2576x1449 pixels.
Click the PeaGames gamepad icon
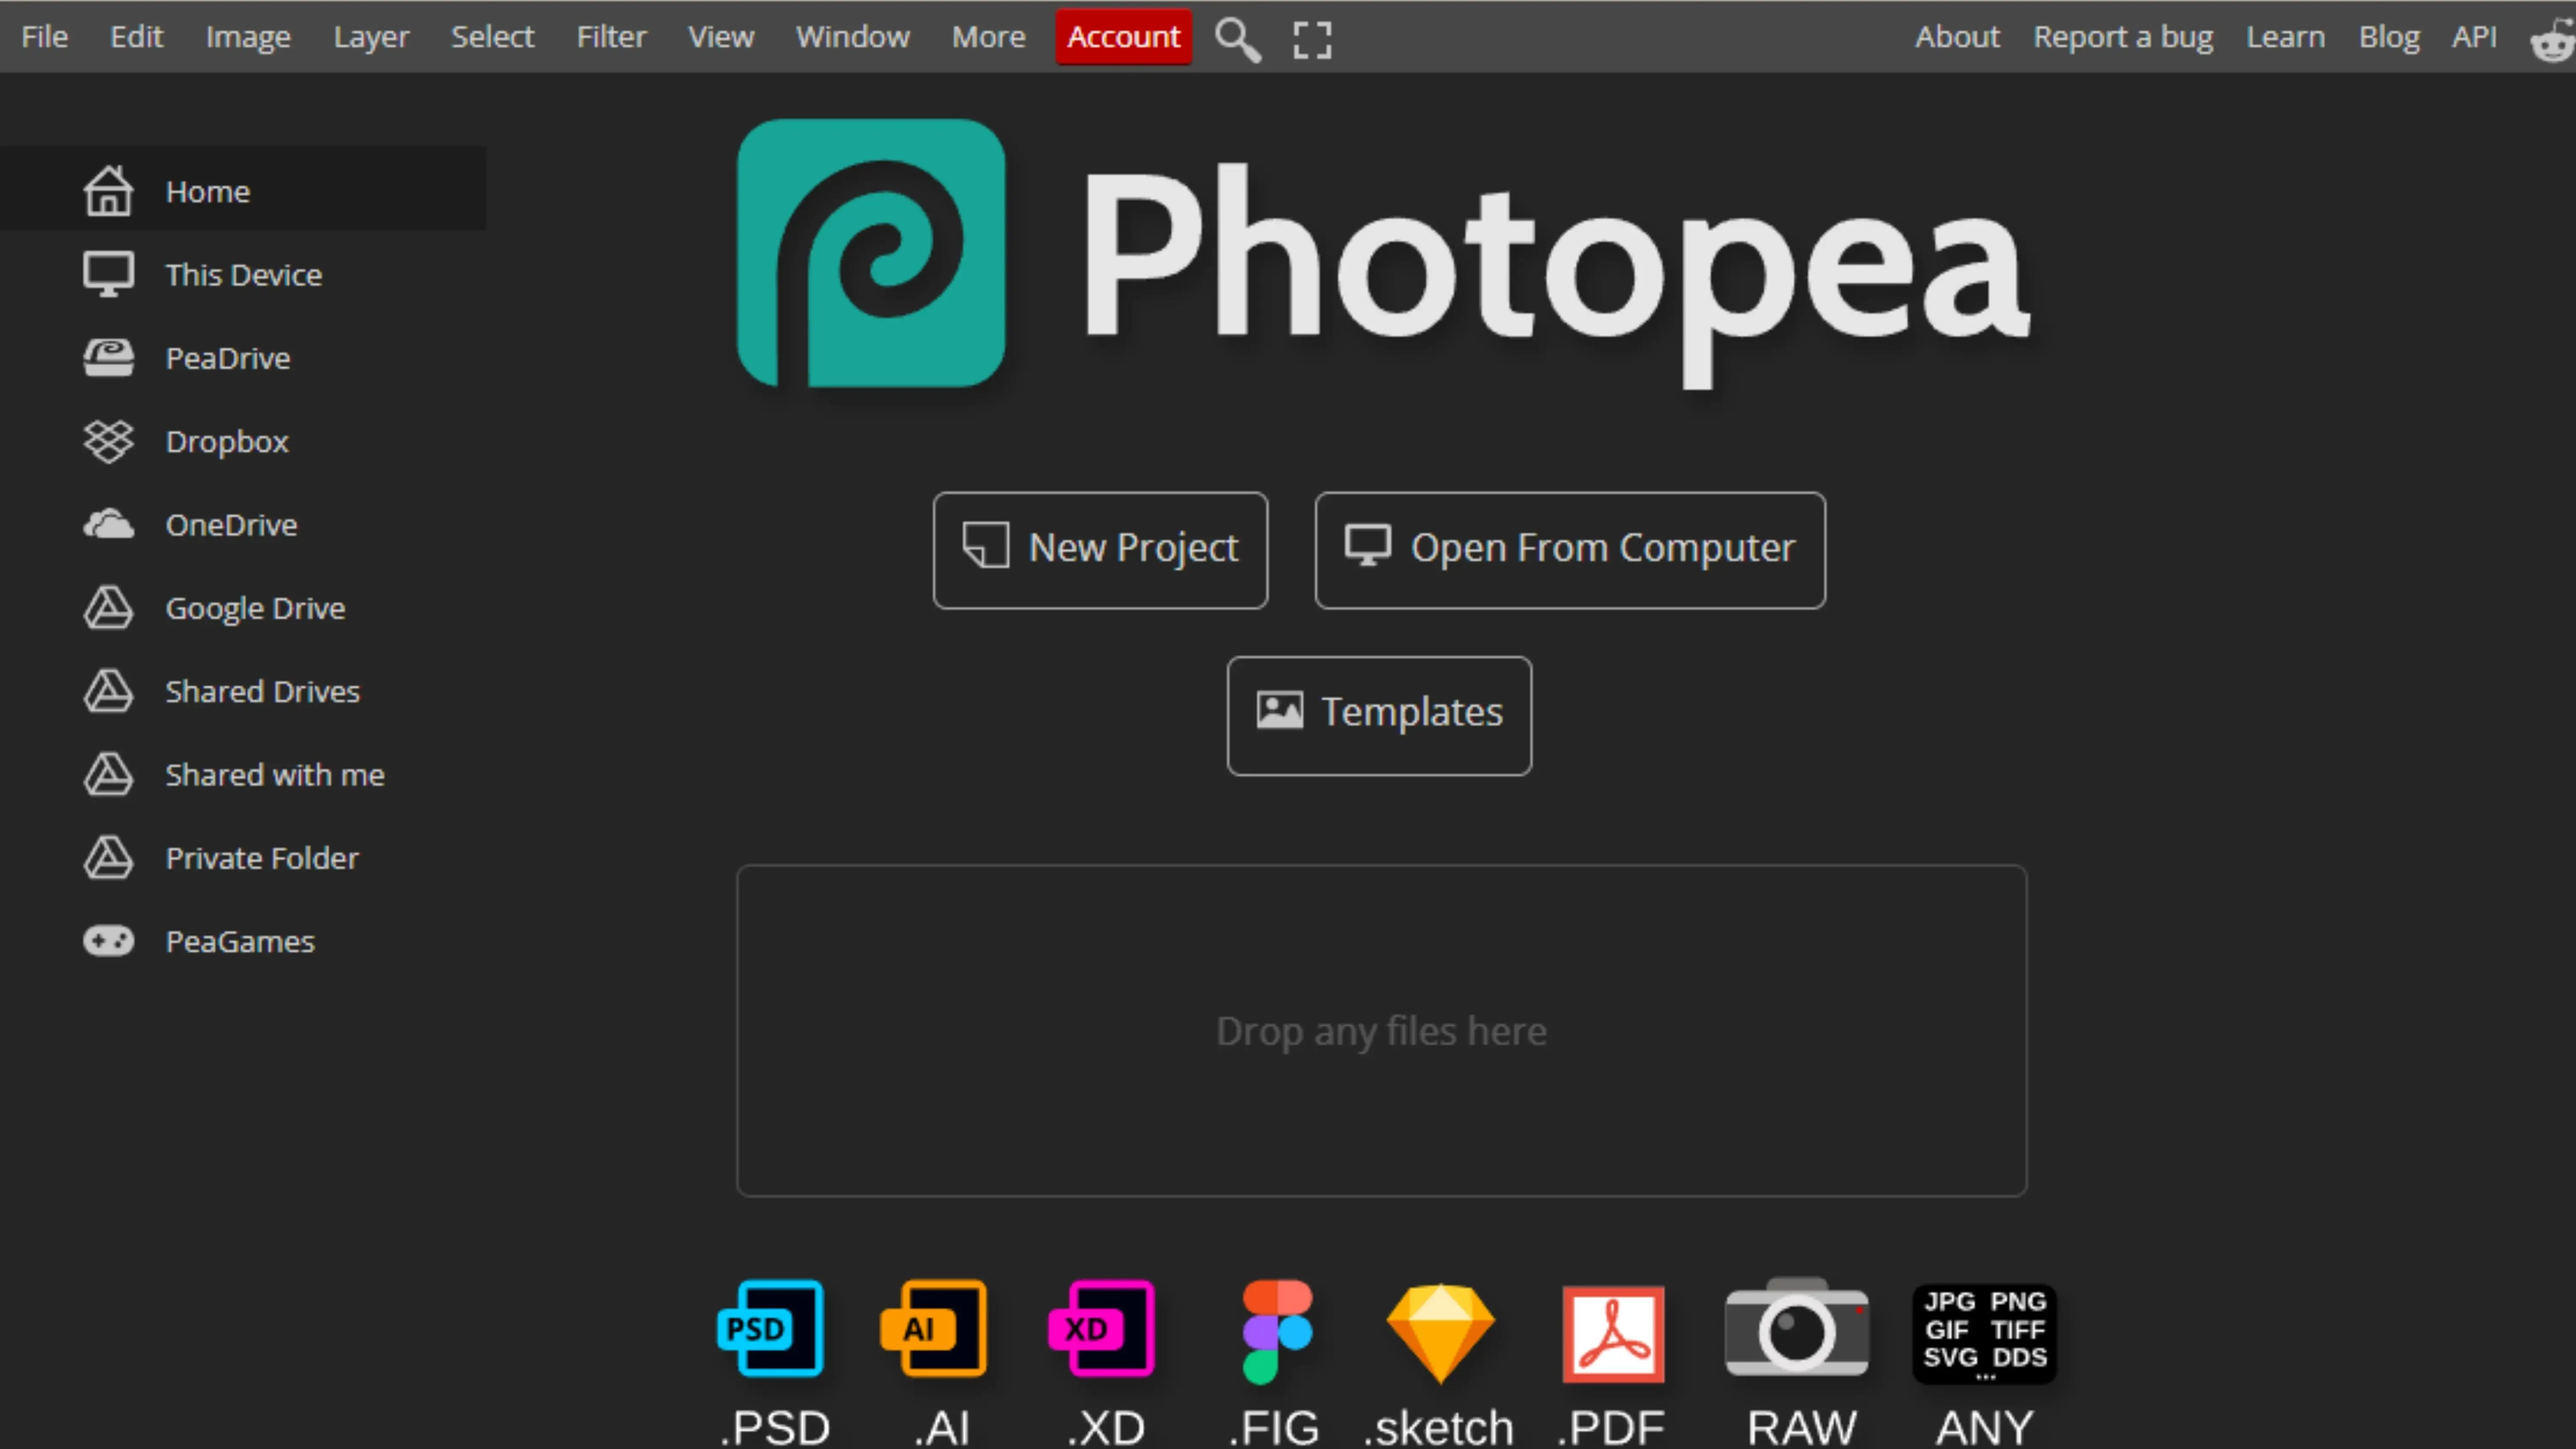108,941
